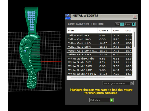Sort by the DWT column header

click(118, 31)
